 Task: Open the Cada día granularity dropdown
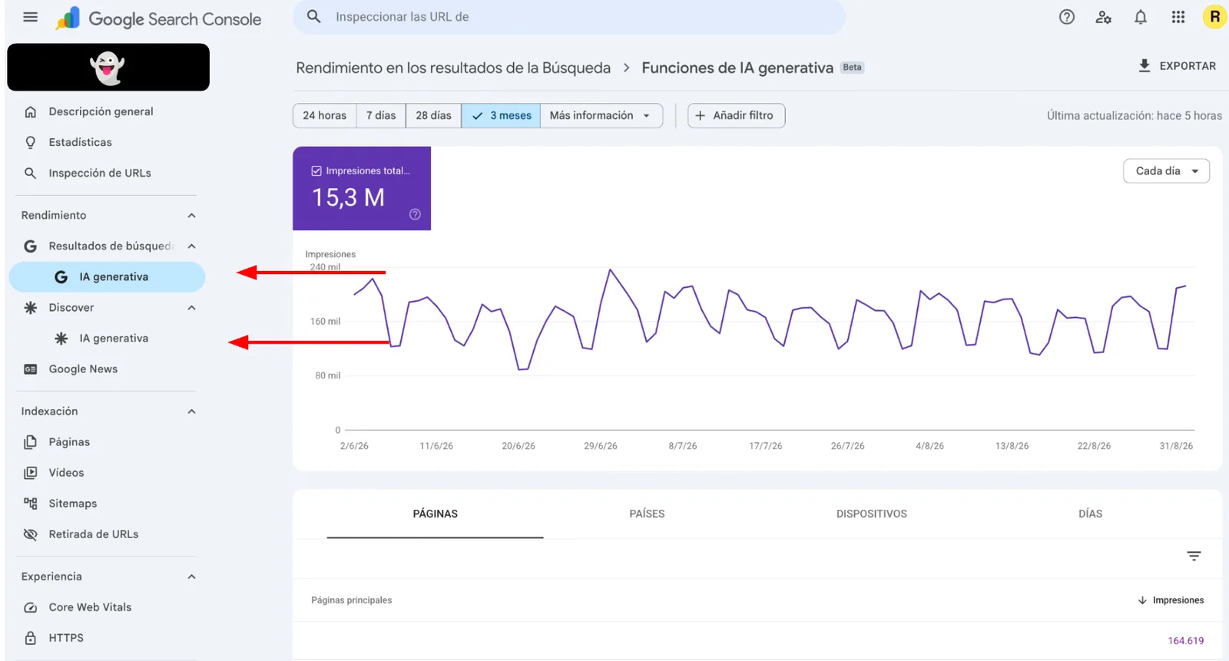click(x=1166, y=171)
